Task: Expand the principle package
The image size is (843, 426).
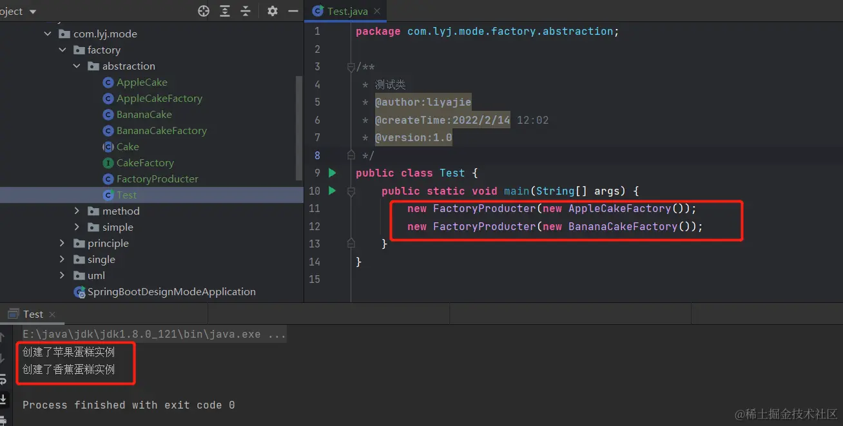Action: (62, 243)
